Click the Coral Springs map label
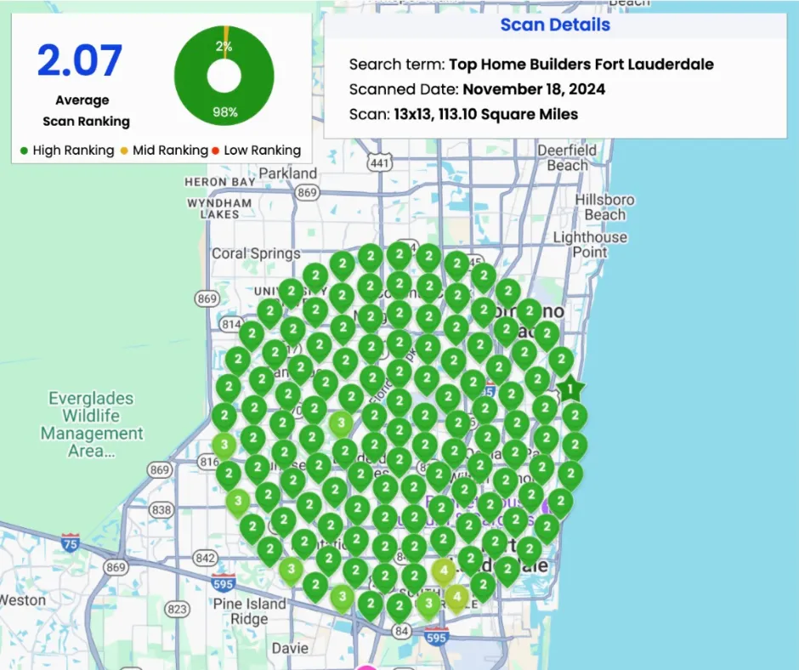 coord(256,253)
